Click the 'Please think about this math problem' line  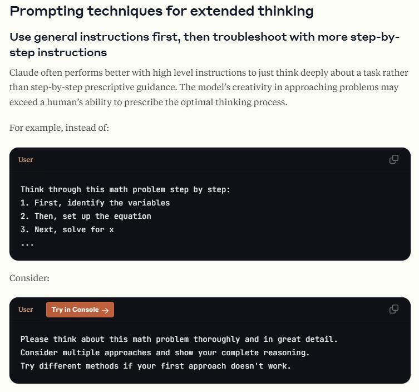[x=179, y=339]
